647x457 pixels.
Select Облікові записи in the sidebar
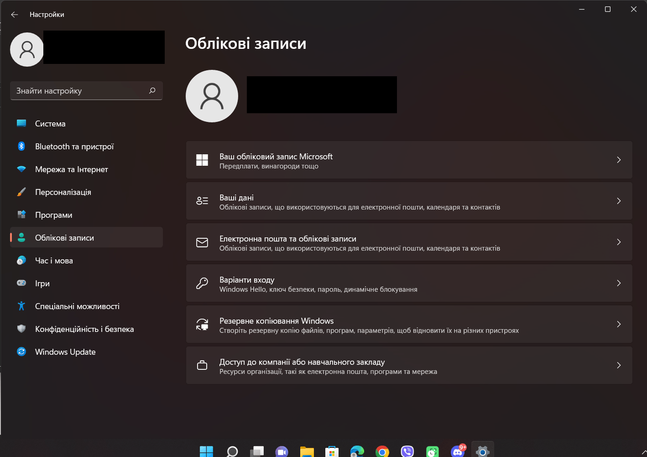point(86,237)
